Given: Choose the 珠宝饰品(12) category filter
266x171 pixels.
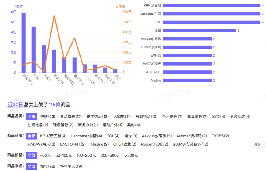Looking at the screenshot, I should click(97, 117).
